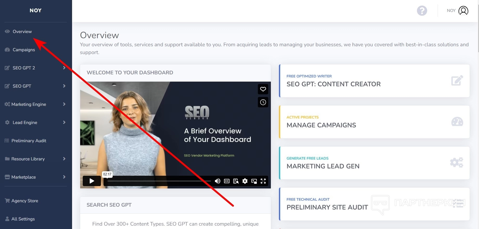The image size is (479, 229).
Task: Open the help question mark icon
Action: (x=422, y=11)
